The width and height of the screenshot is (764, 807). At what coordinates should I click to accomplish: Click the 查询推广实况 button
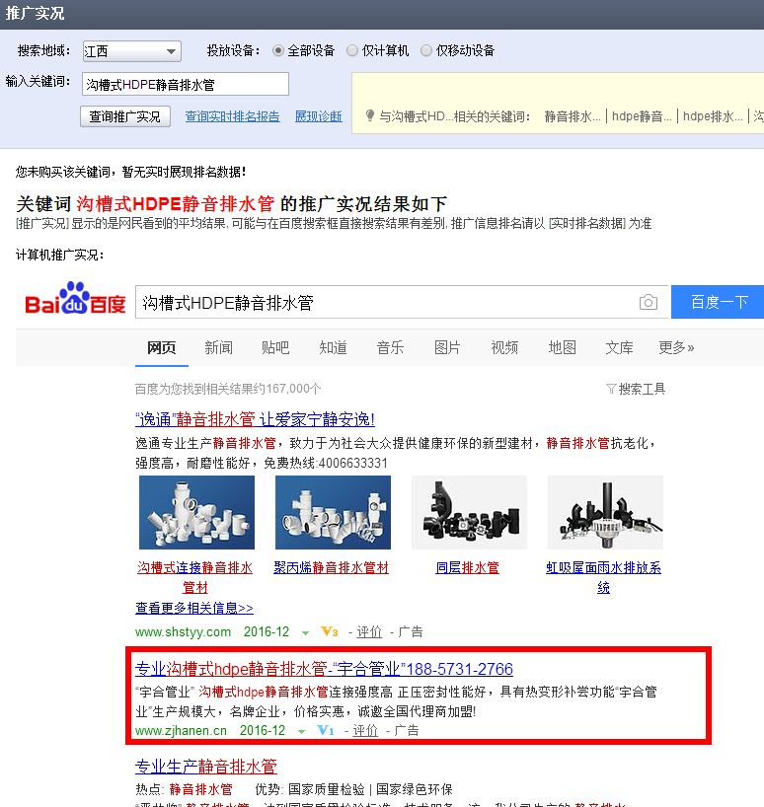125,116
